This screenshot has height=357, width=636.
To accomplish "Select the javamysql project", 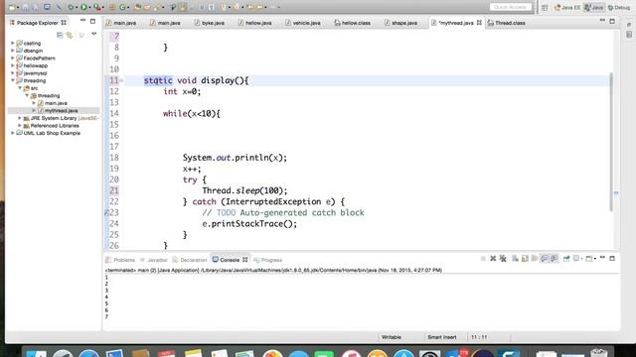I will pyautogui.click(x=35, y=73).
